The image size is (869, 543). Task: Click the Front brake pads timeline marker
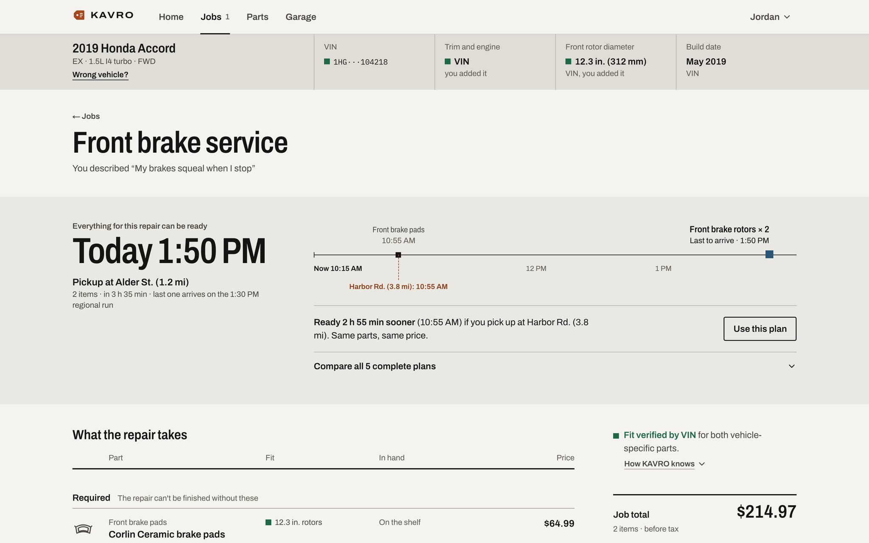(x=398, y=255)
